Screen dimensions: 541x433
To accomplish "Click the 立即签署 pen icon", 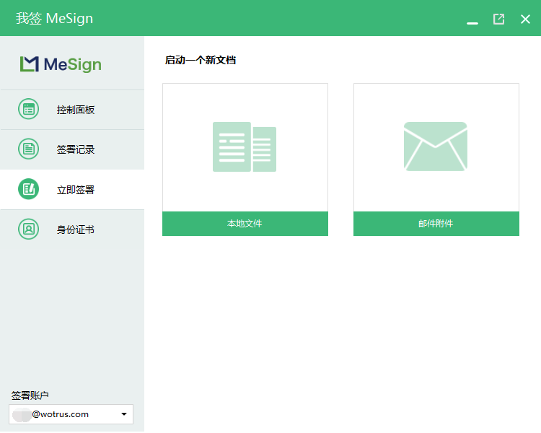I will (28, 190).
